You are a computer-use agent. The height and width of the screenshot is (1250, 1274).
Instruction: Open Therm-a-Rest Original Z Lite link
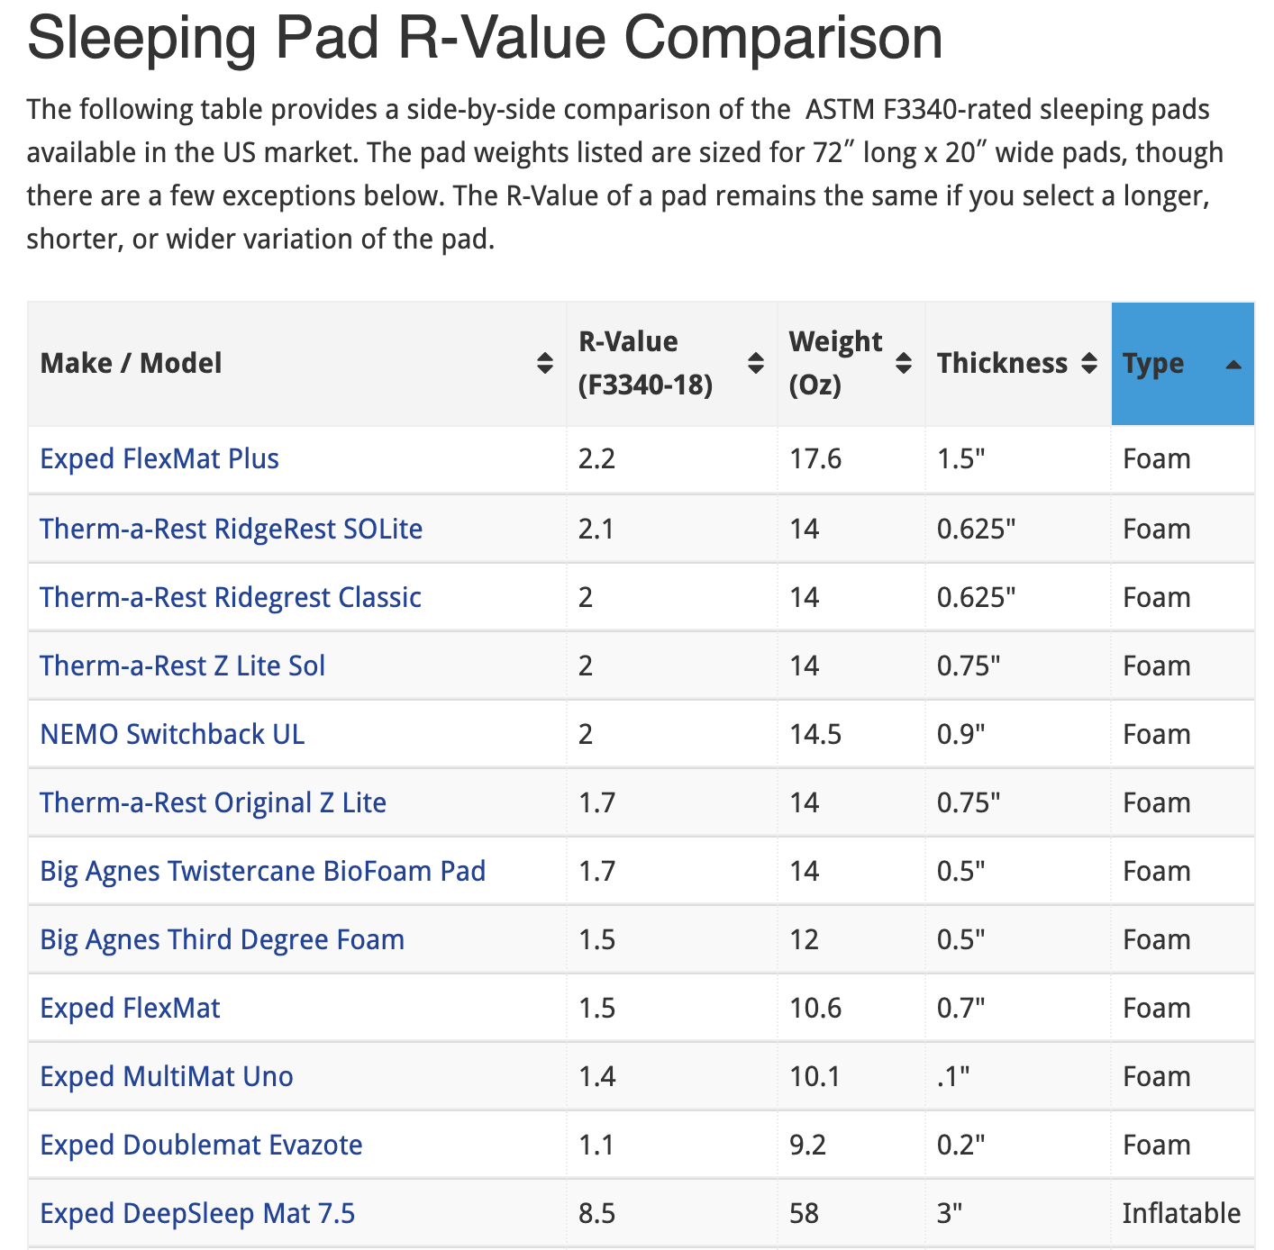point(213,802)
